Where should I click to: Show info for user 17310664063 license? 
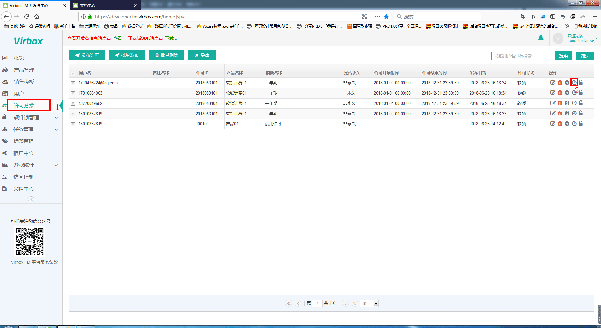pyautogui.click(x=567, y=93)
